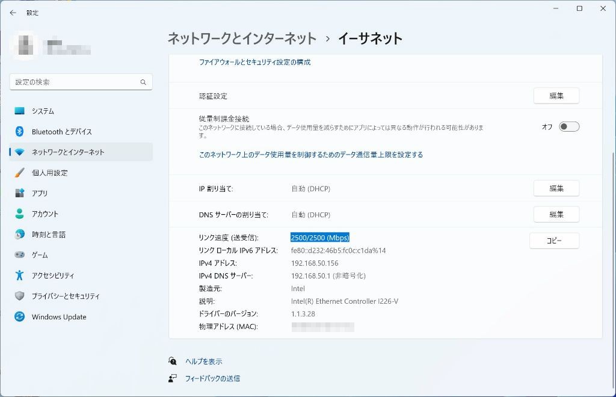This screenshot has height=397, width=616.
Task: Focus the 設定の検索 search field
Action: click(x=75, y=82)
